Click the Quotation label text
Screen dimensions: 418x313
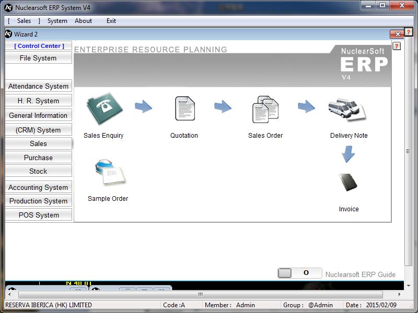[x=184, y=136]
